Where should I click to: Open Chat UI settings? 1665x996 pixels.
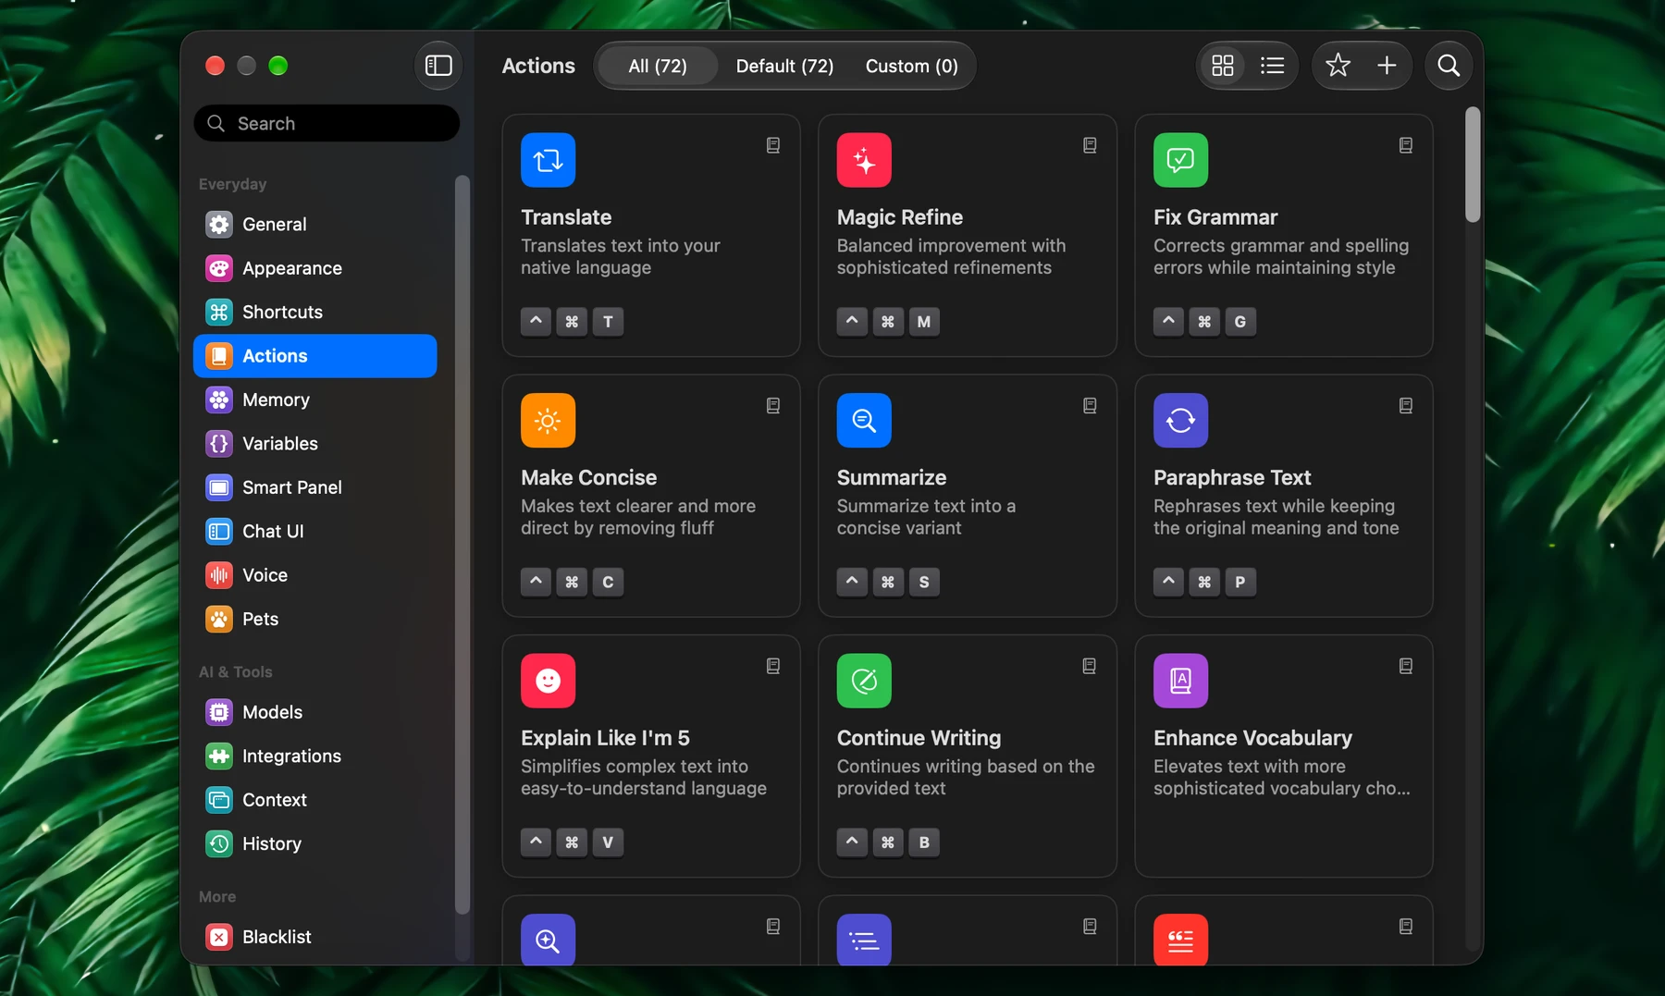314,532
